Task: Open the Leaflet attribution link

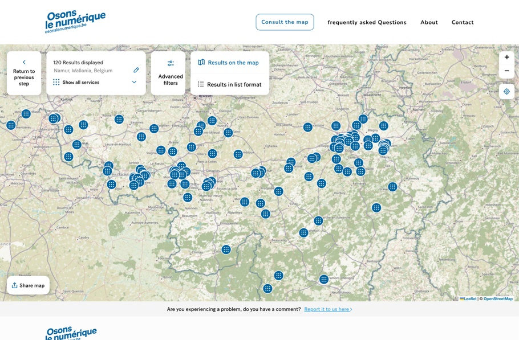Action: (469, 298)
